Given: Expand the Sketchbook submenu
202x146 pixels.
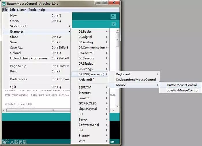Looking at the screenshot, I should 36,26.
